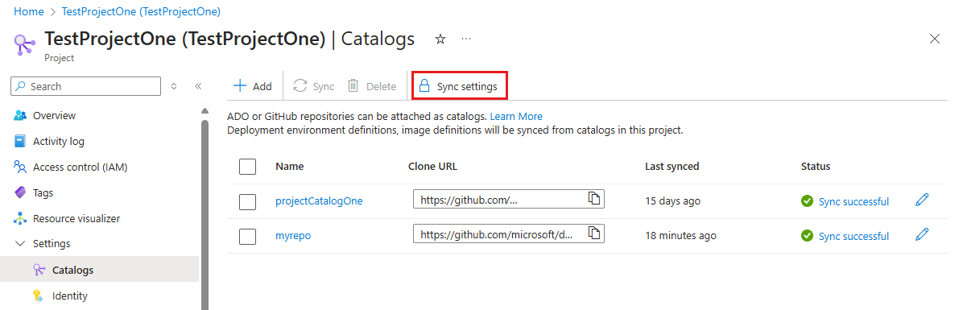Image resolution: width=963 pixels, height=310 pixels.
Task: Focus the sidebar Search field
Action: pyautogui.click(x=85, y=86)
